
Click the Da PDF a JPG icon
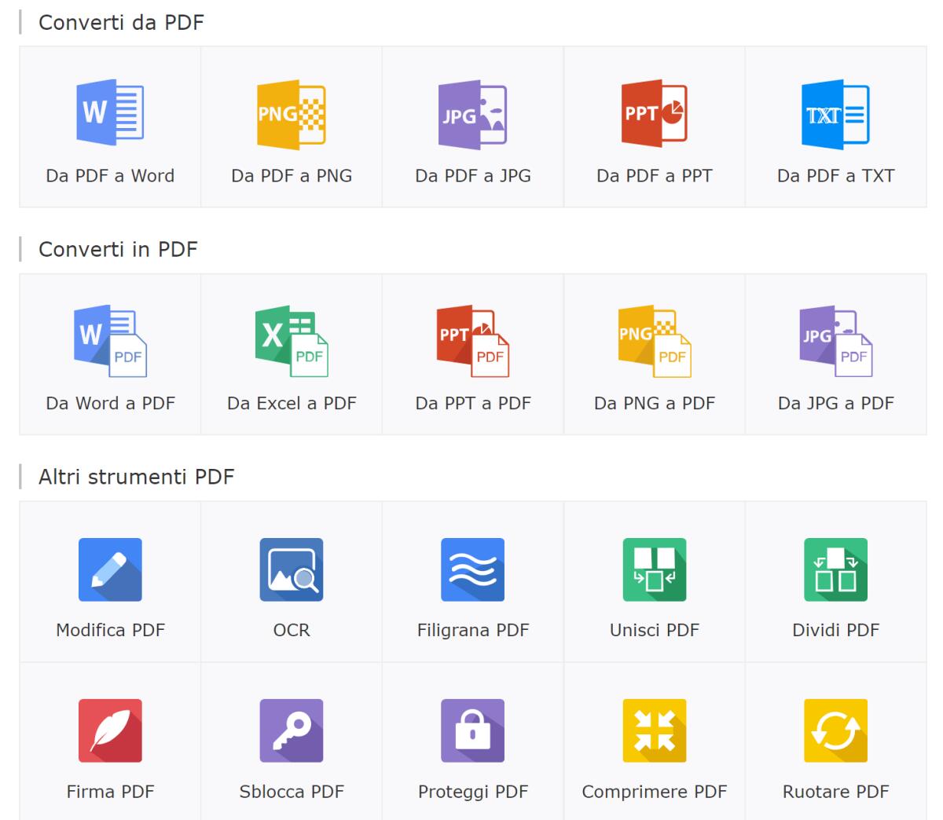tap(473, 112)
